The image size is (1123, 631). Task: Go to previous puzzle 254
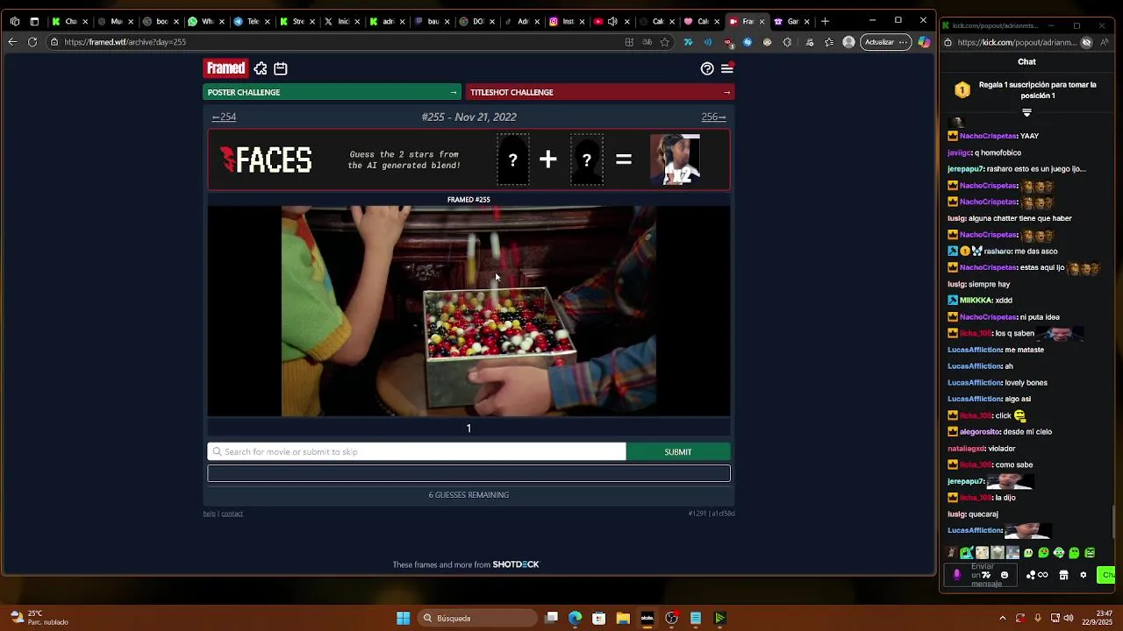tap(224, 117)
